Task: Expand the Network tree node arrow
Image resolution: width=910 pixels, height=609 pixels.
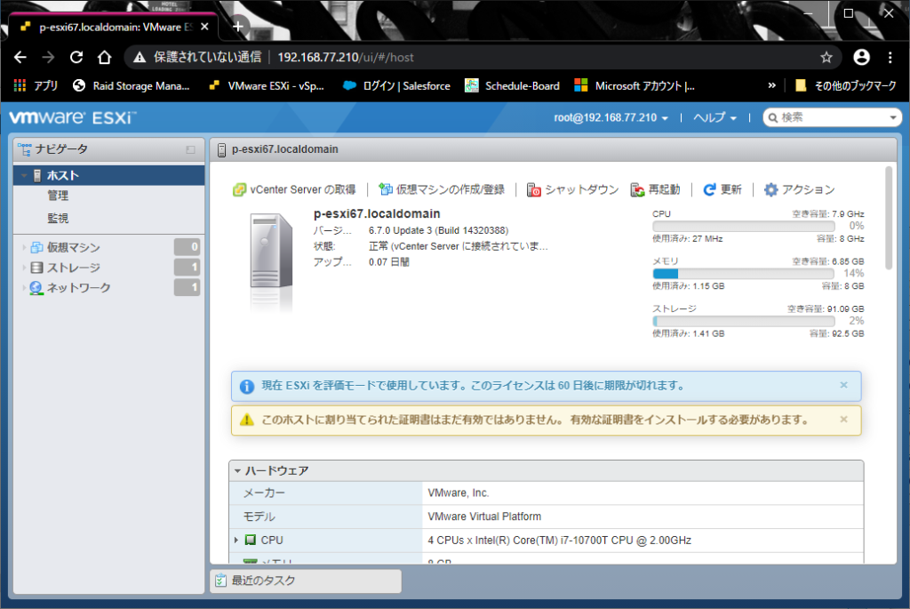Action: (x=24, y=288)
